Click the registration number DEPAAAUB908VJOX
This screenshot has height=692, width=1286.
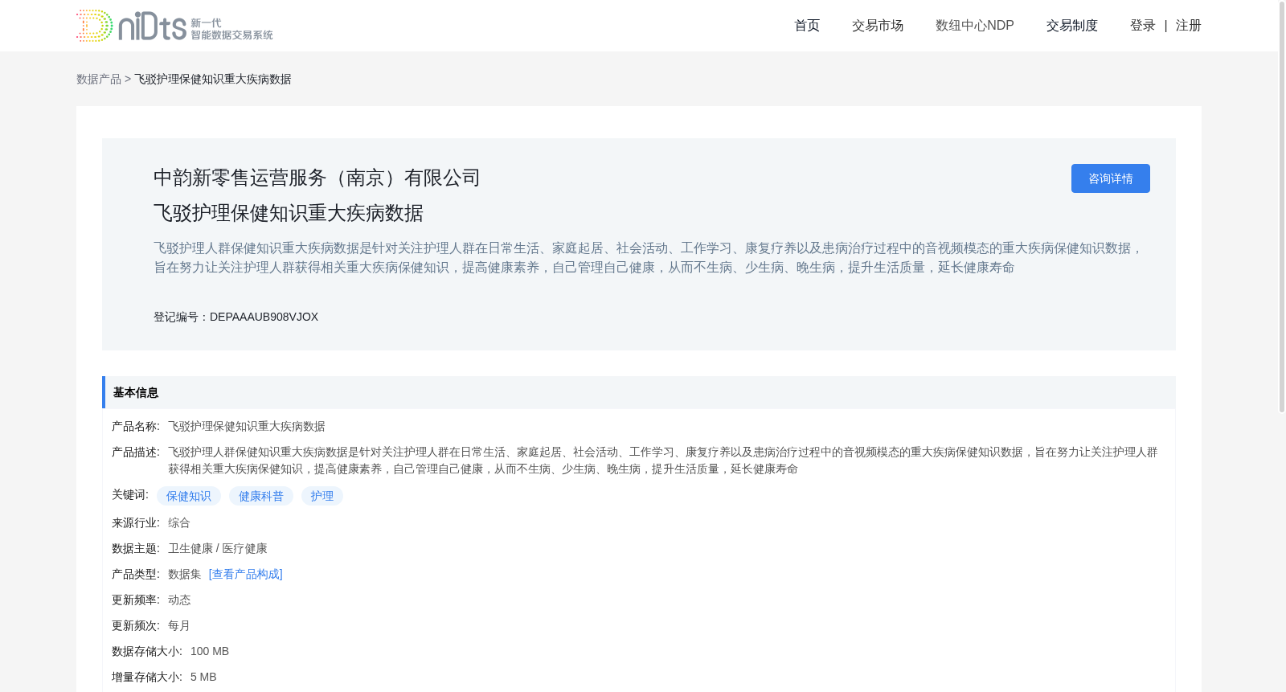coord(264,317)
